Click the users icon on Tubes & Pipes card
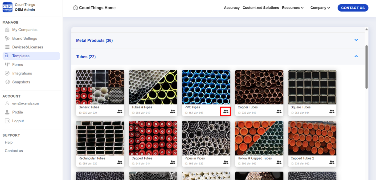The height and width of the screenshot is (180, 376). [x=172, y=112]
